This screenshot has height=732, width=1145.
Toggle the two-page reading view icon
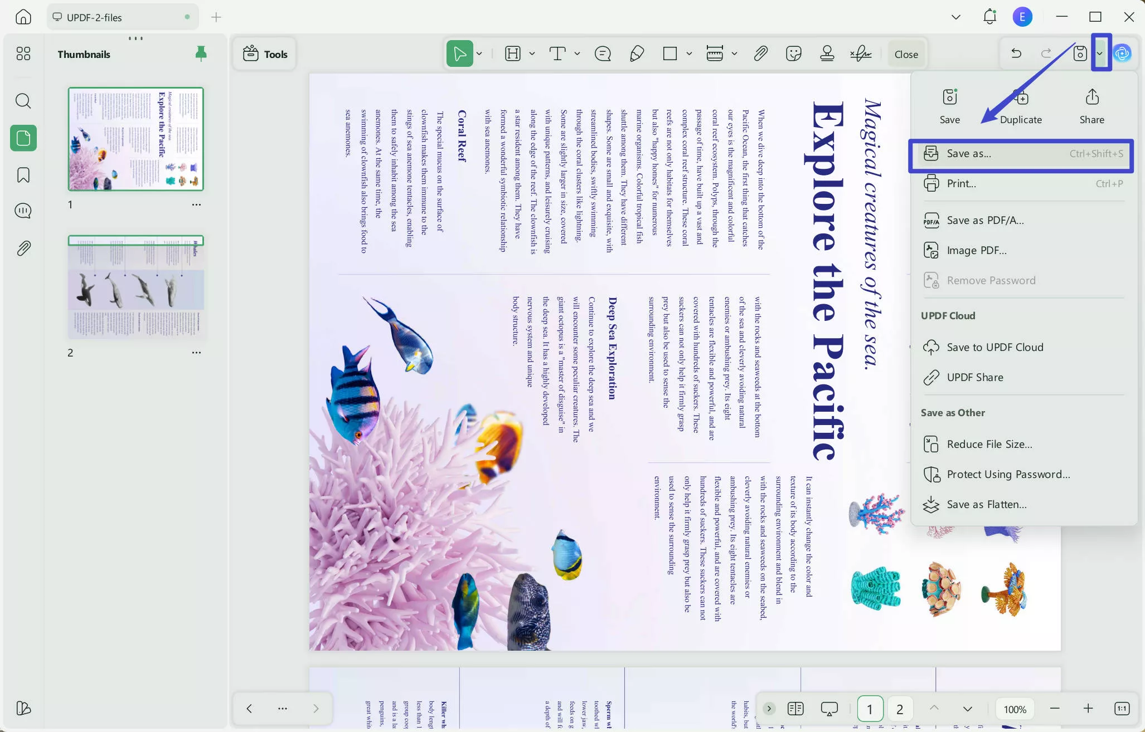click(795, 709)
